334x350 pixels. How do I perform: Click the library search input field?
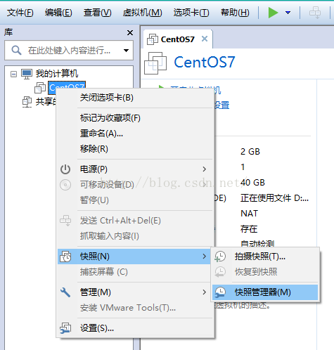point(69,51)
